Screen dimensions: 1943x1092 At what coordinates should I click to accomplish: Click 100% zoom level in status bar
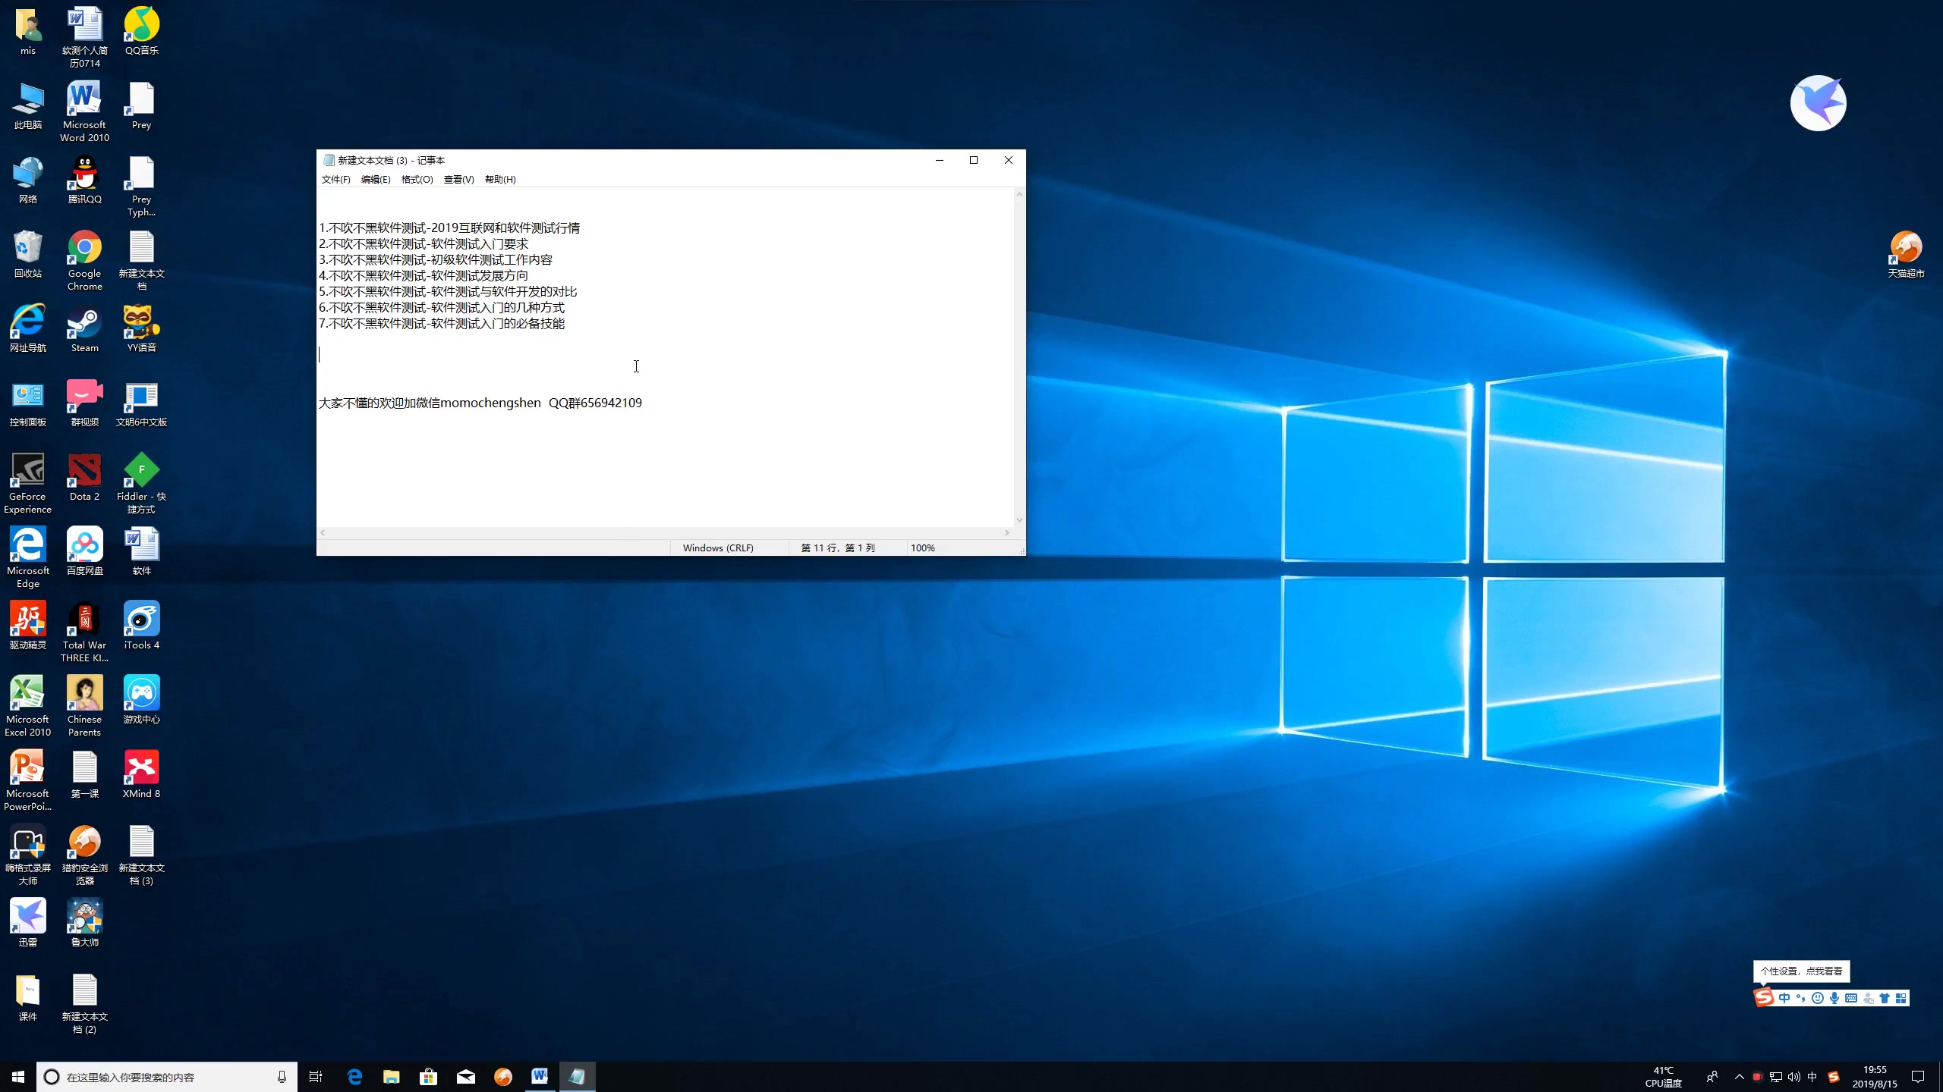pos(922,547)
